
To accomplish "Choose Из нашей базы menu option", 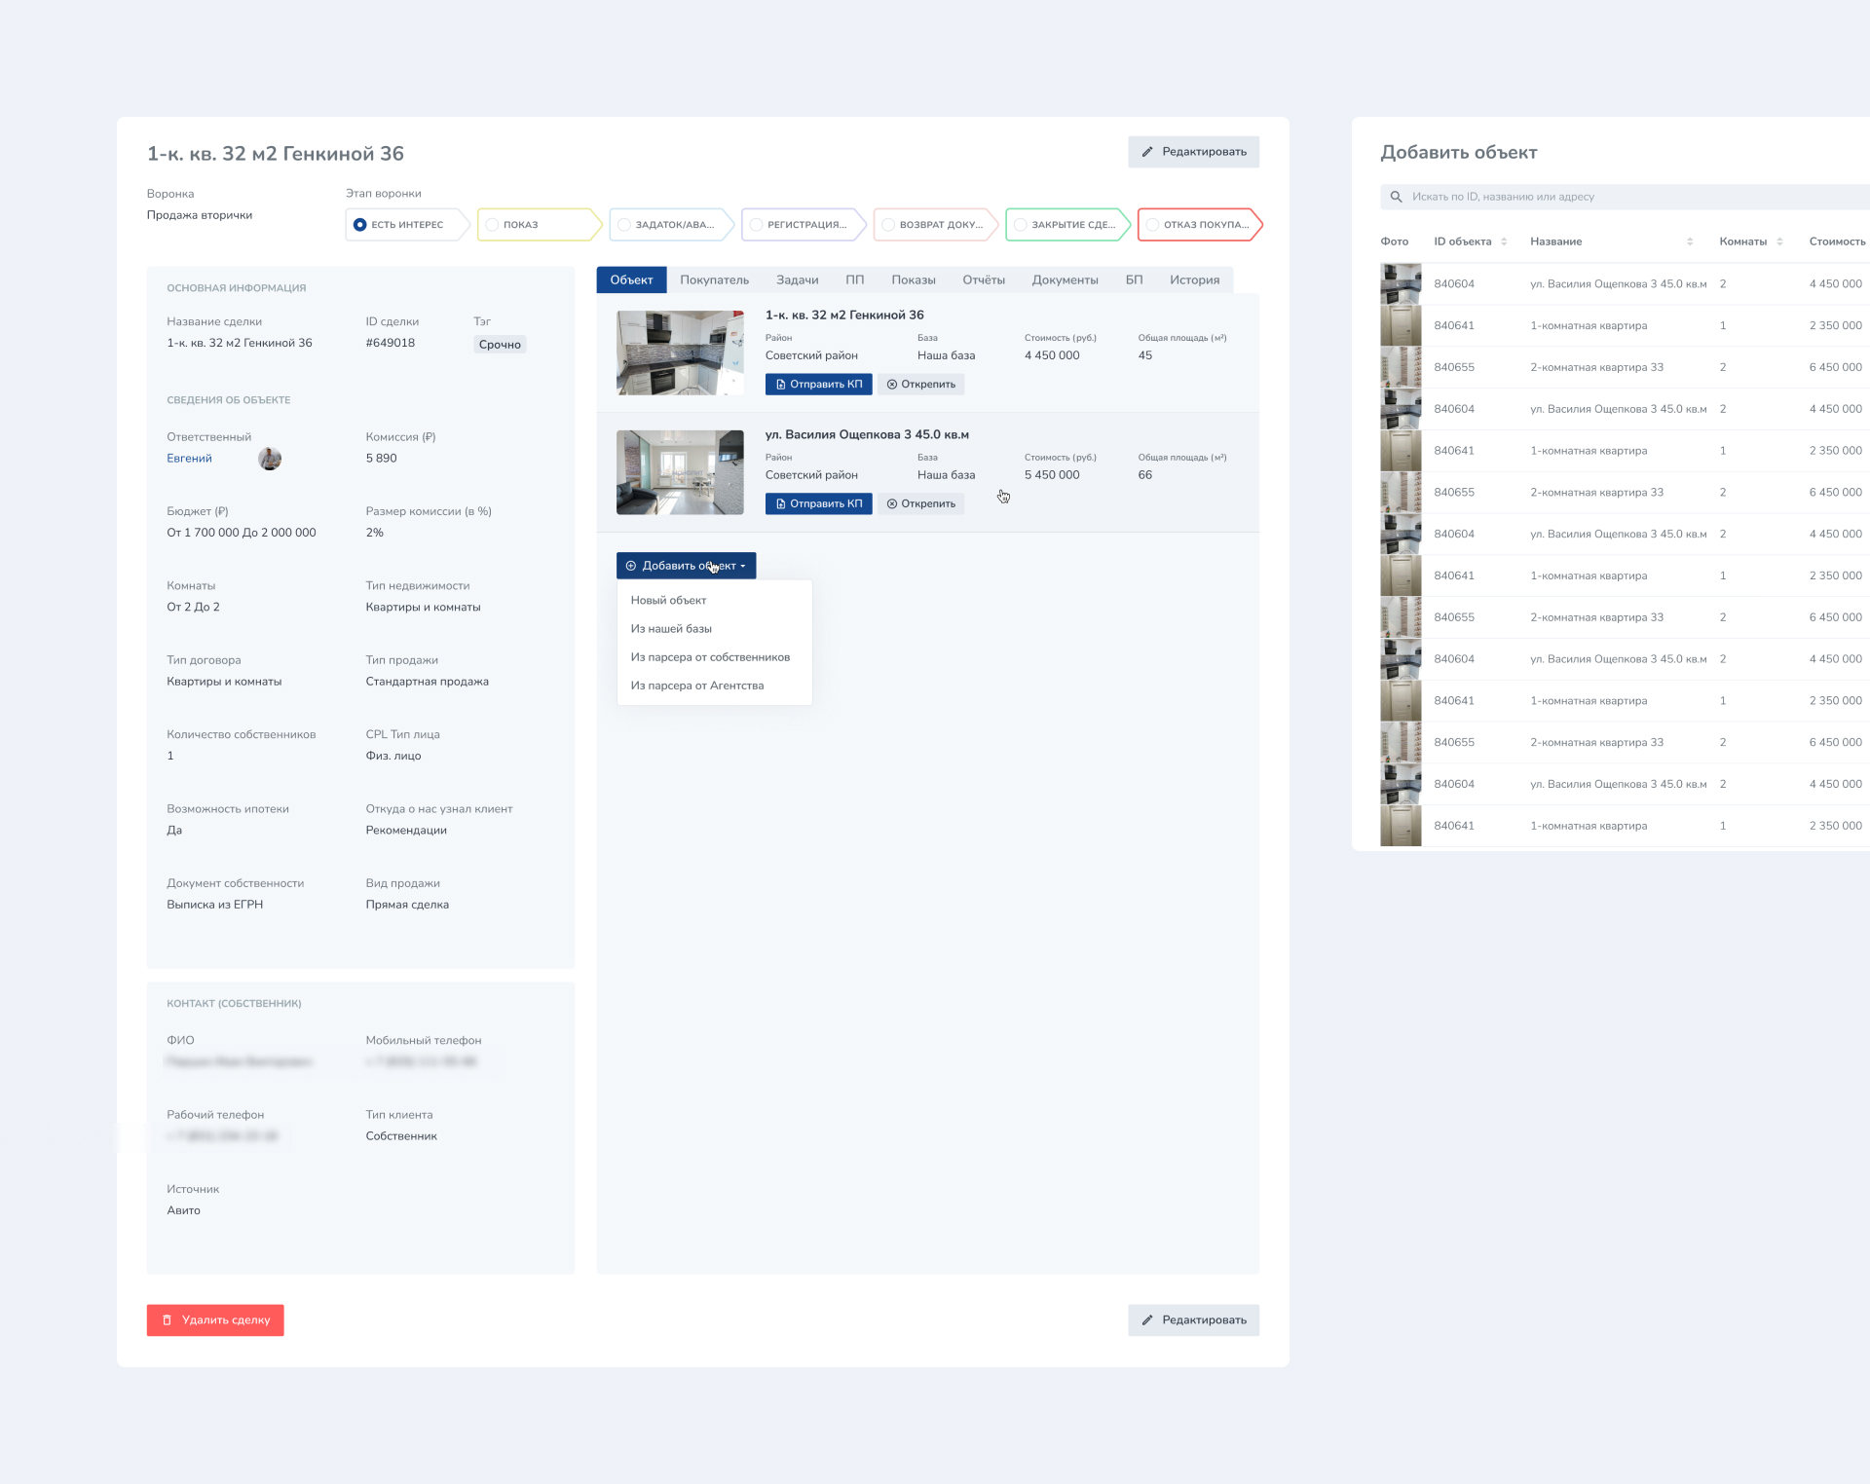I will [x=671, y=629].
